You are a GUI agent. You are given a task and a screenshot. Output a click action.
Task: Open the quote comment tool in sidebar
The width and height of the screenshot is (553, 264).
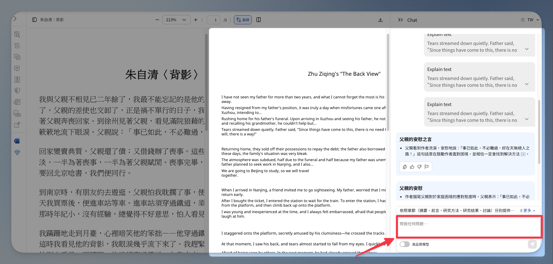pos(17,68)
